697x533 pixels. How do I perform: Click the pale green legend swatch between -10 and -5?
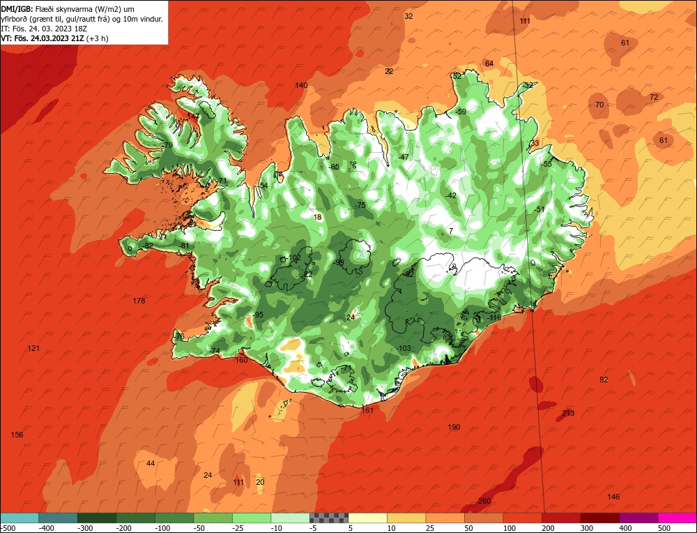290,518
